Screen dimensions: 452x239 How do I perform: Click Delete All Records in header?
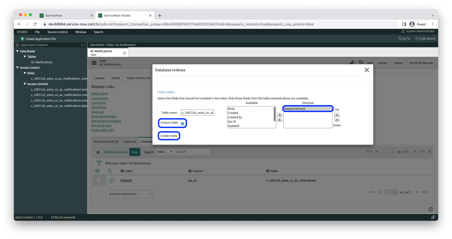tap(421, 63)
